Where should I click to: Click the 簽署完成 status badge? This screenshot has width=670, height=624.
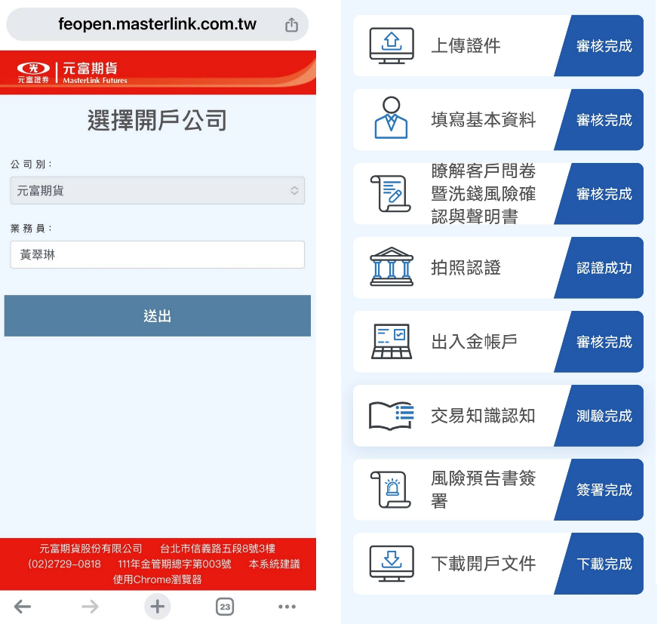tap(604, 490)
